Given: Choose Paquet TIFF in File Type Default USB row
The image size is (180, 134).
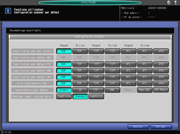Looking at the screenshot, I should 96,83.
